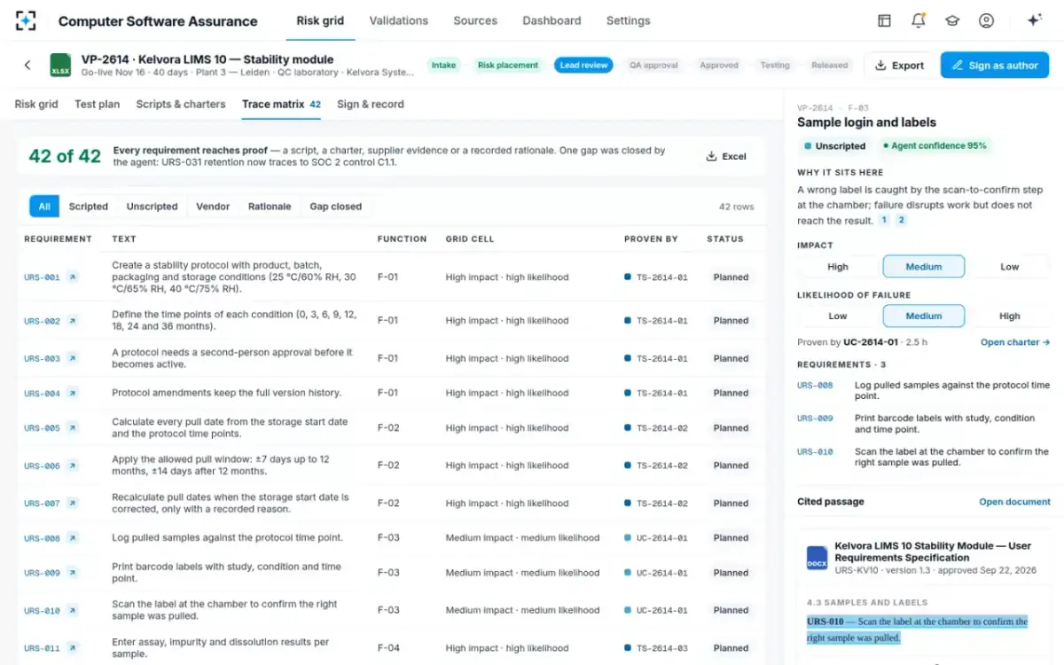The height and width of the screenshot is (665, 1064).
Task: Switch to the Test plan tab
Action: pos(97,104)
